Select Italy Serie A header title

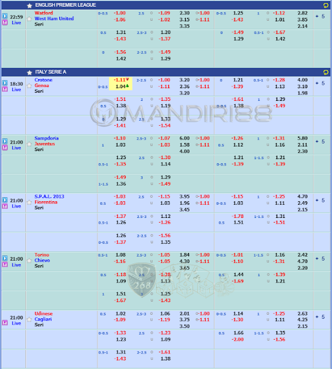pos(51,71)
